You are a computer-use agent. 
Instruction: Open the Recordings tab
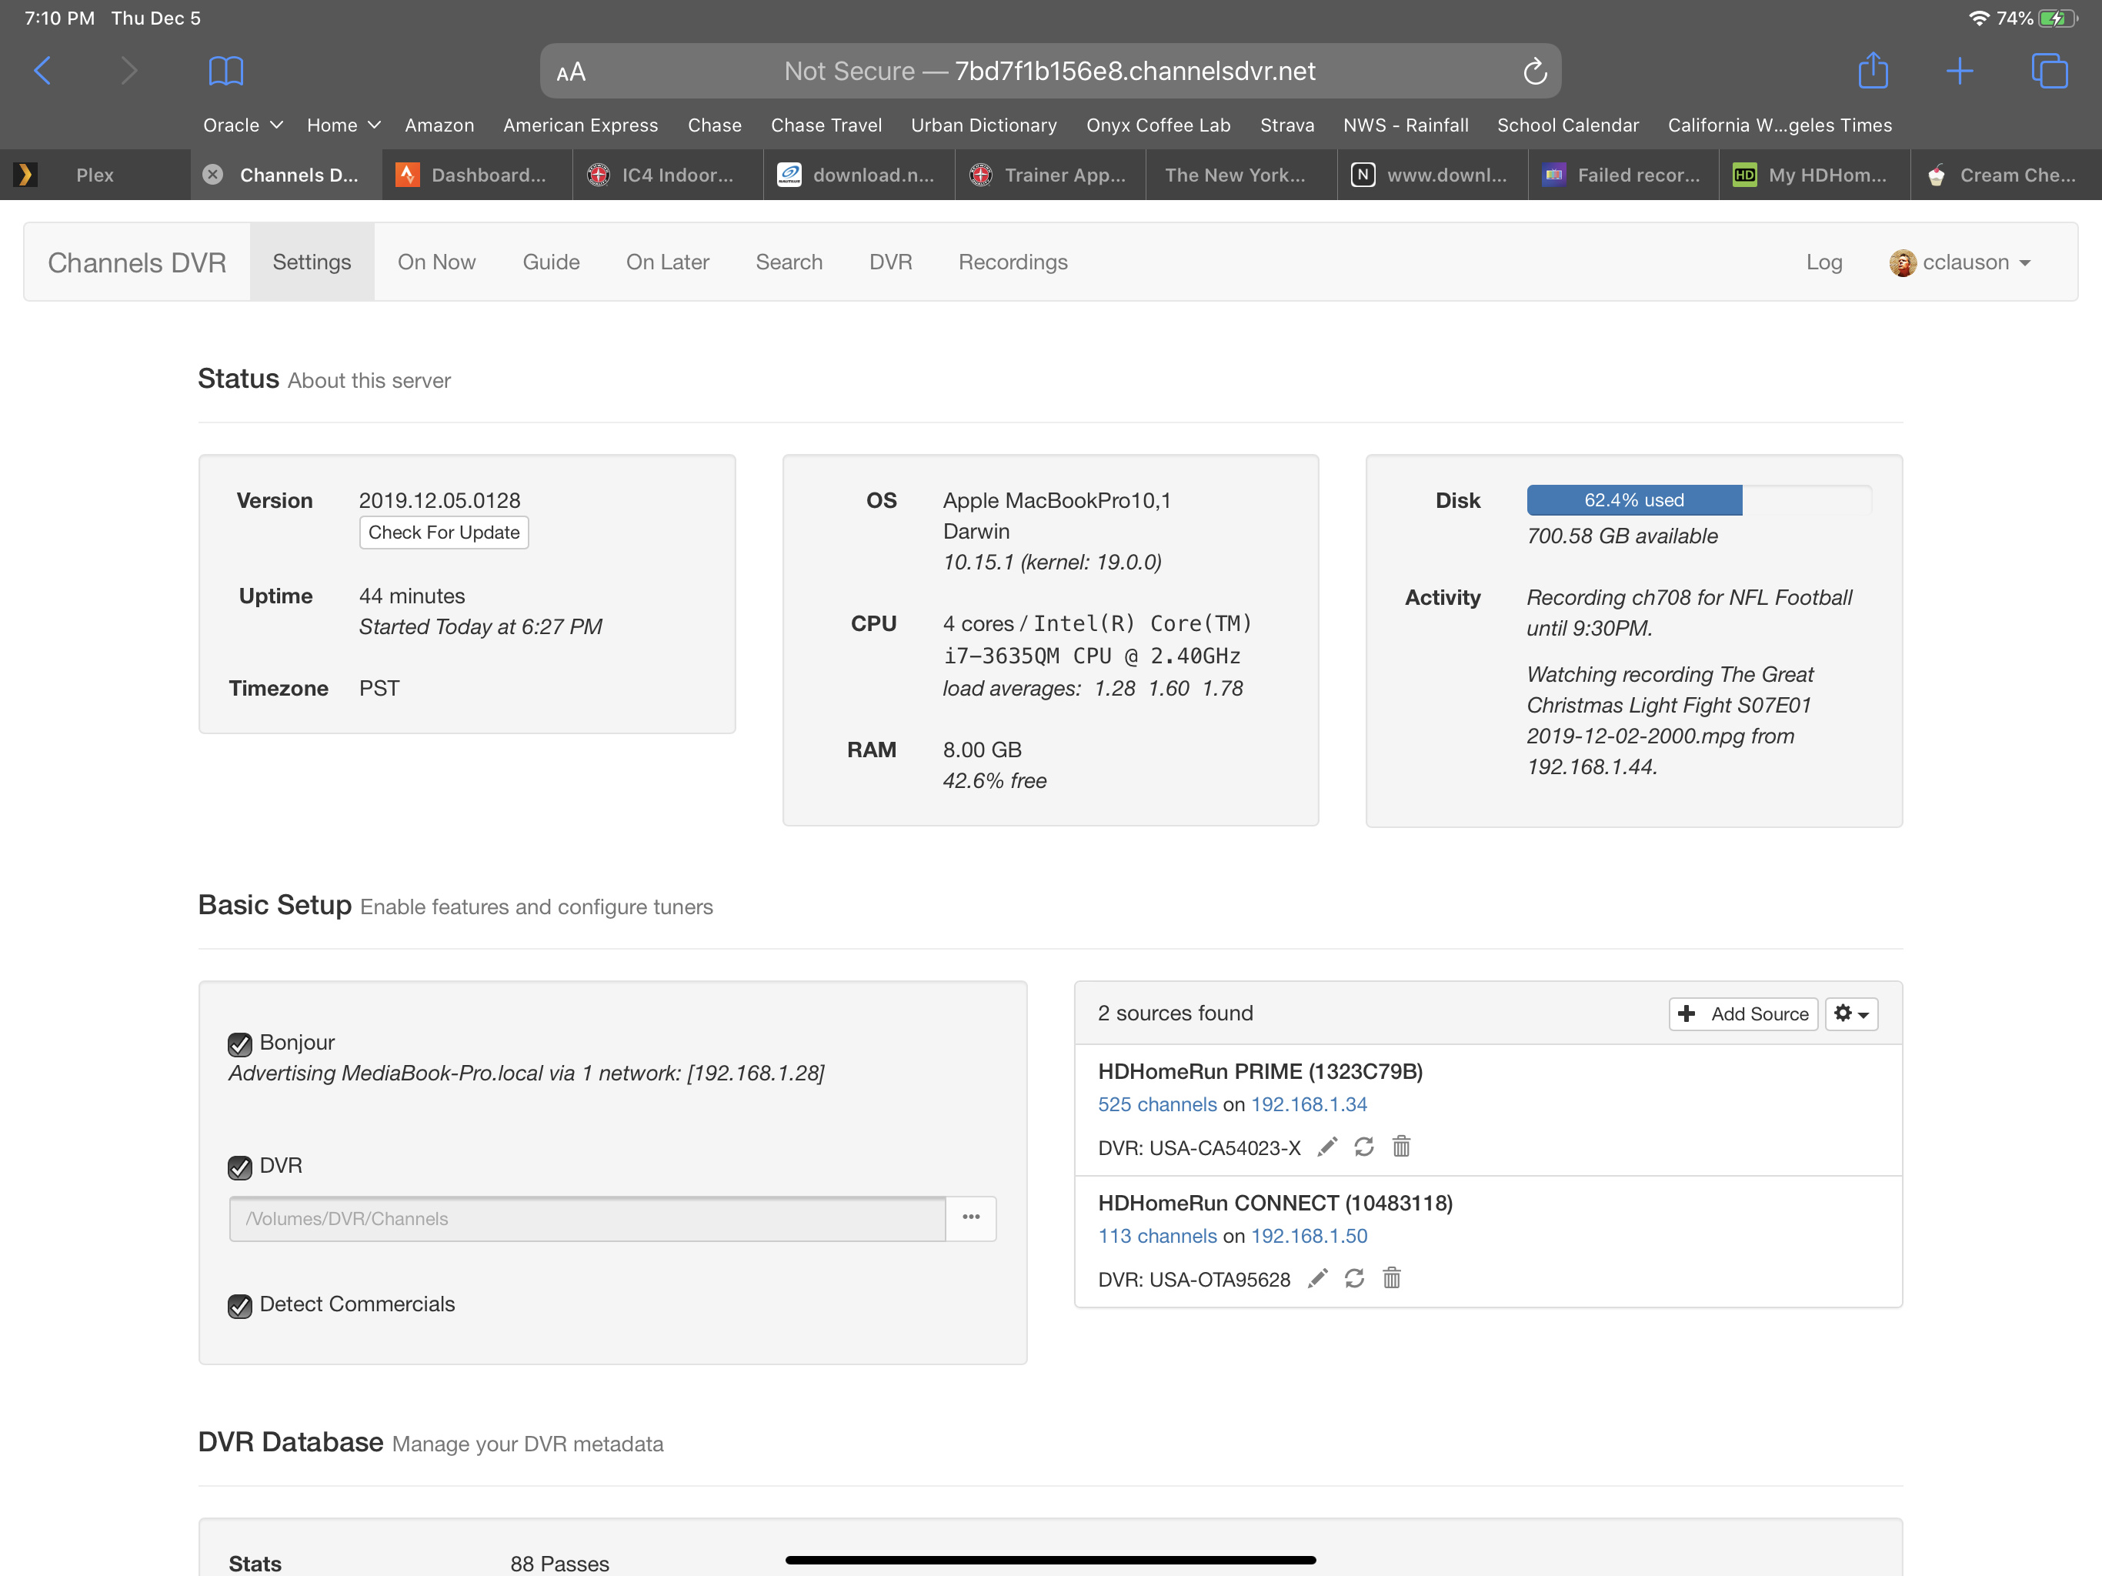(1012, 262)
